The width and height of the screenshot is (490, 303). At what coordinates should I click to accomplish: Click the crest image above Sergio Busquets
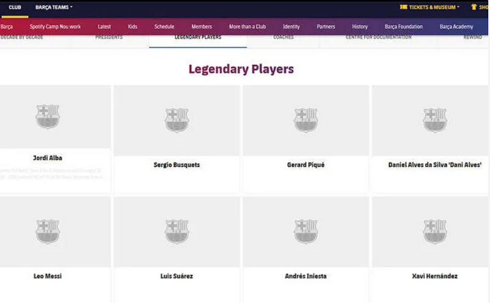coord(176,120)
